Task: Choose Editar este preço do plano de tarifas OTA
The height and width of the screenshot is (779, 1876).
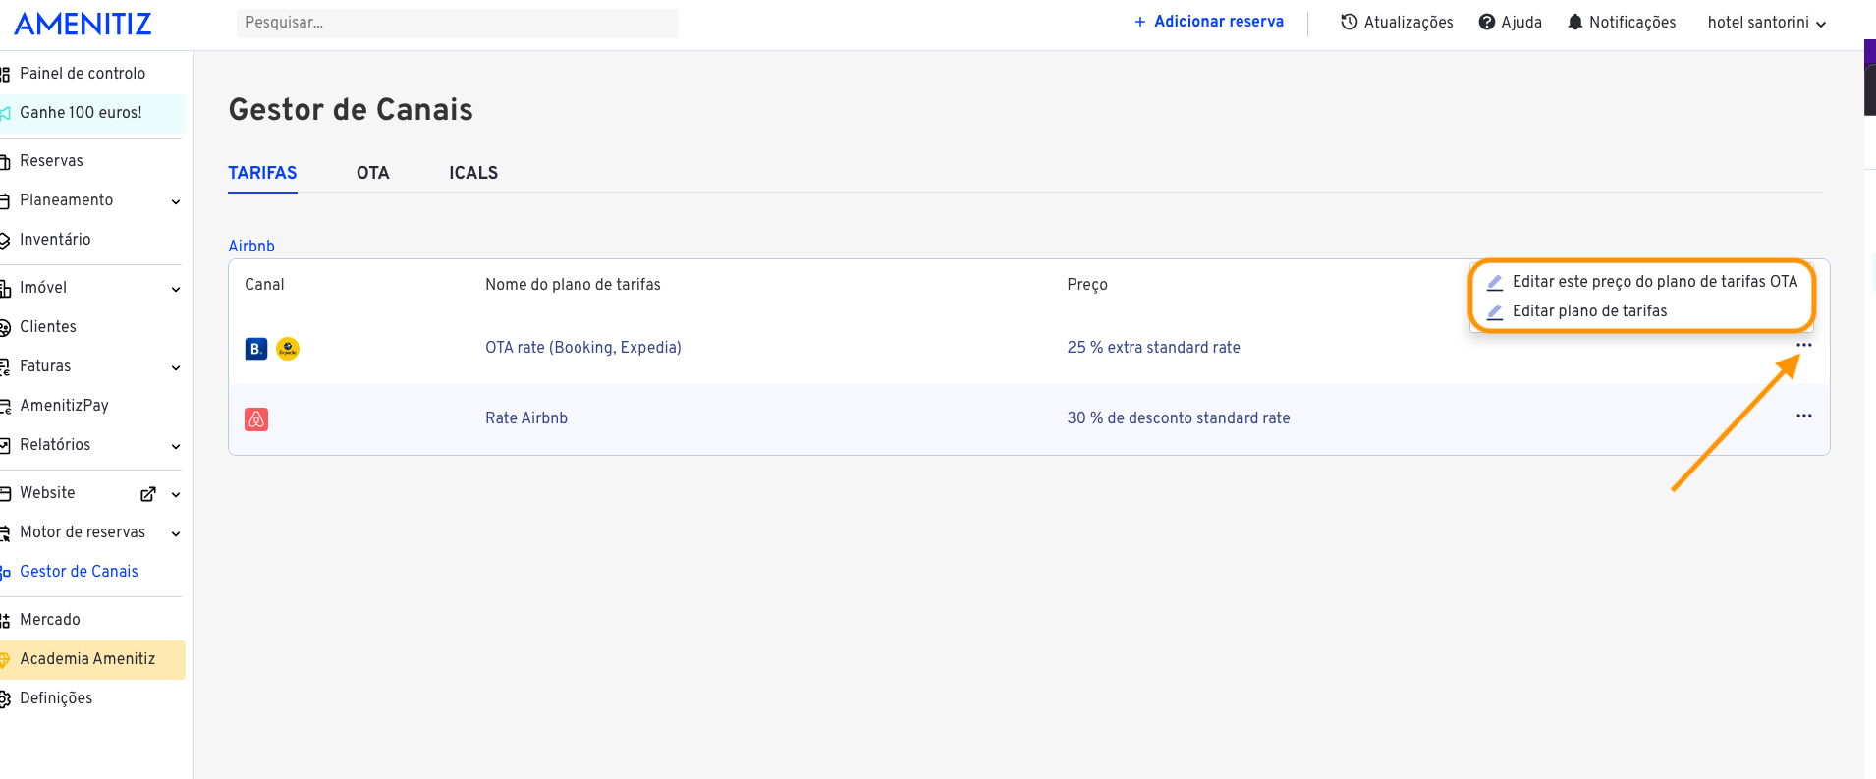Action: [x=1654, y=282]
